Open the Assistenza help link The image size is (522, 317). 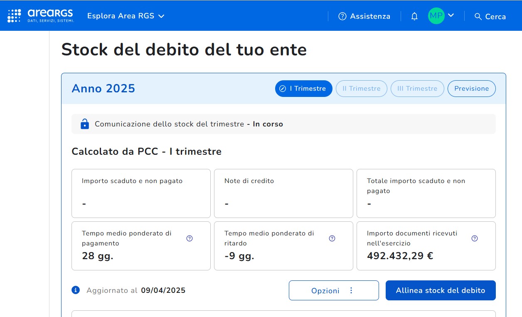pyautogui.click(x=364, y=16)
